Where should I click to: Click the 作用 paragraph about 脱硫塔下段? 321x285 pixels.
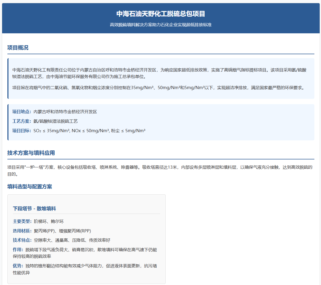tap(85, 253)
